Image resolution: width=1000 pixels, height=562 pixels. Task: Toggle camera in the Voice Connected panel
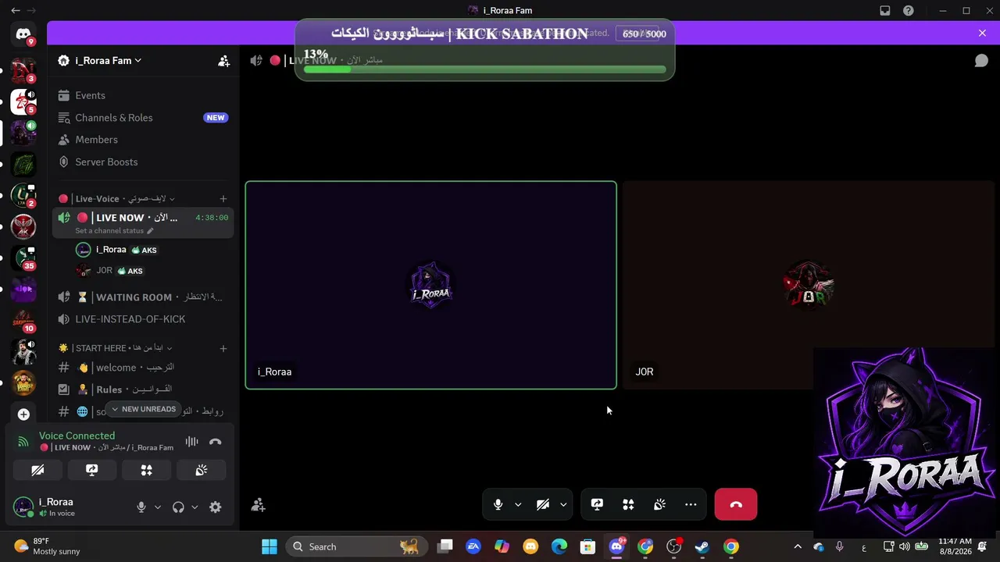click(x=37, y=470)
